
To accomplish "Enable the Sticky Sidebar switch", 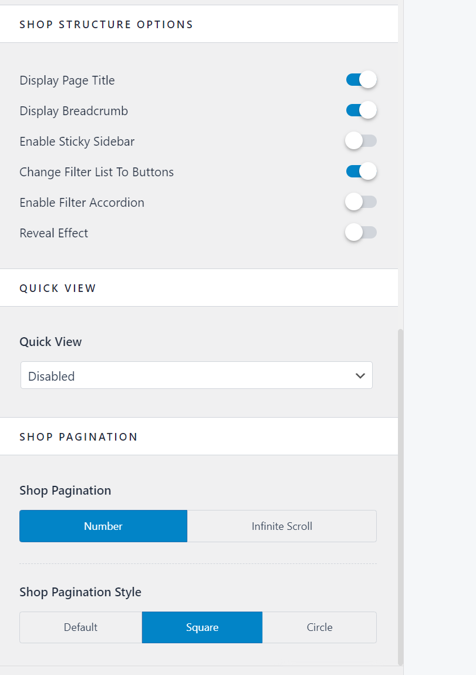I will click(361, 141).
